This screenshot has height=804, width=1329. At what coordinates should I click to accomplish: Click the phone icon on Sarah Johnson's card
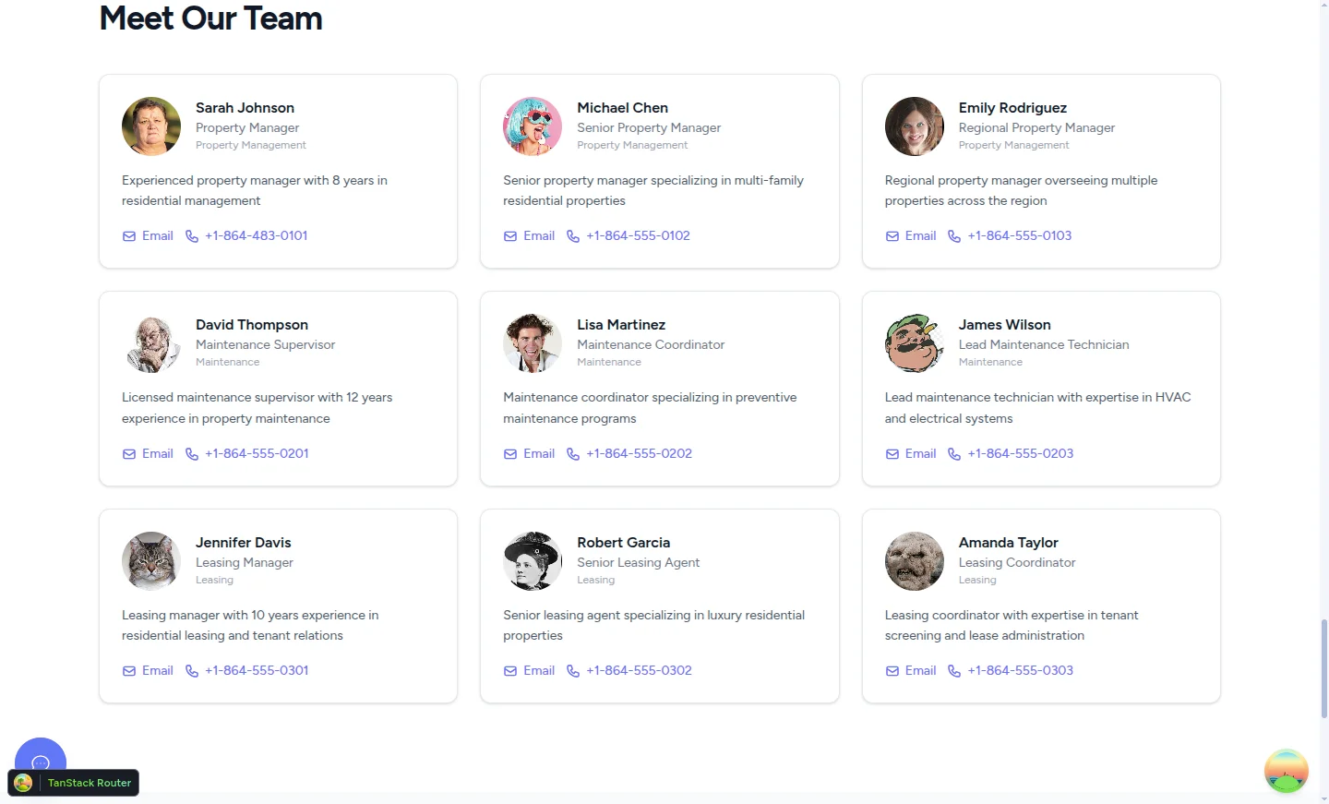coord(192,236)
